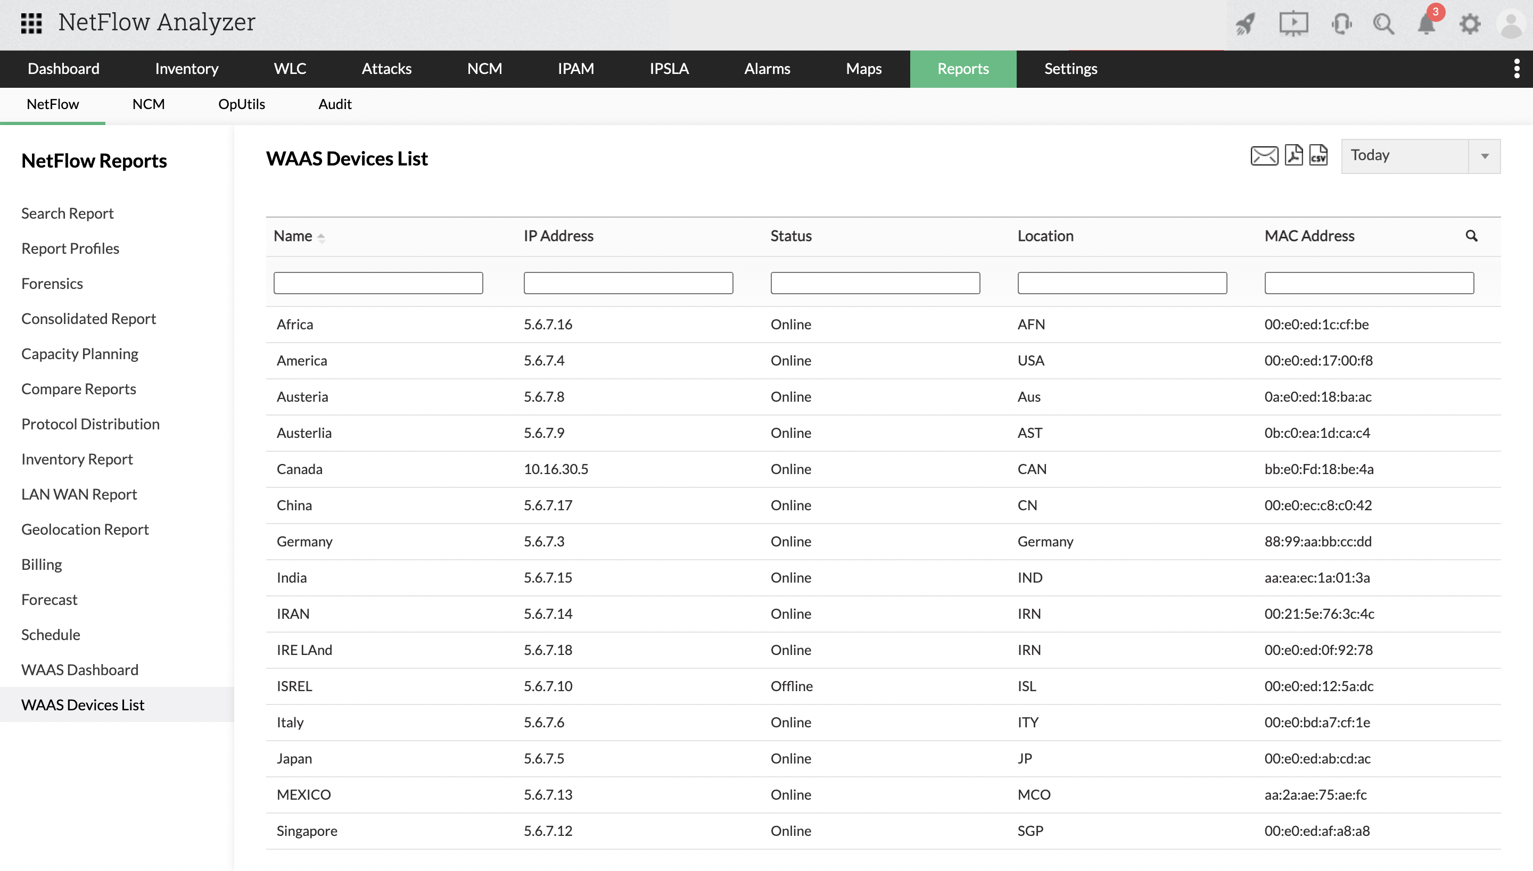The image size is (1533, 871).
Task: Open the settings gear icon
Action: click(1470, 24)
